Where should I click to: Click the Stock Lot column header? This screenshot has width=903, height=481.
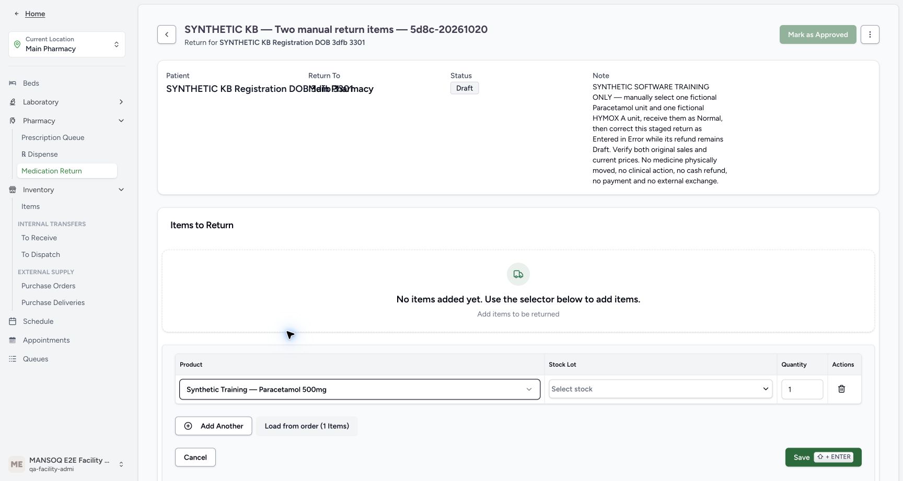pos(562,365)
